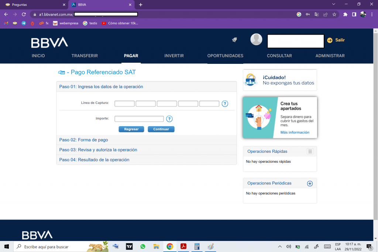Open File Explorer from the taskbar
Viewport: 378px width, 252px height.
pyautogui.click(x=156, y=246)
